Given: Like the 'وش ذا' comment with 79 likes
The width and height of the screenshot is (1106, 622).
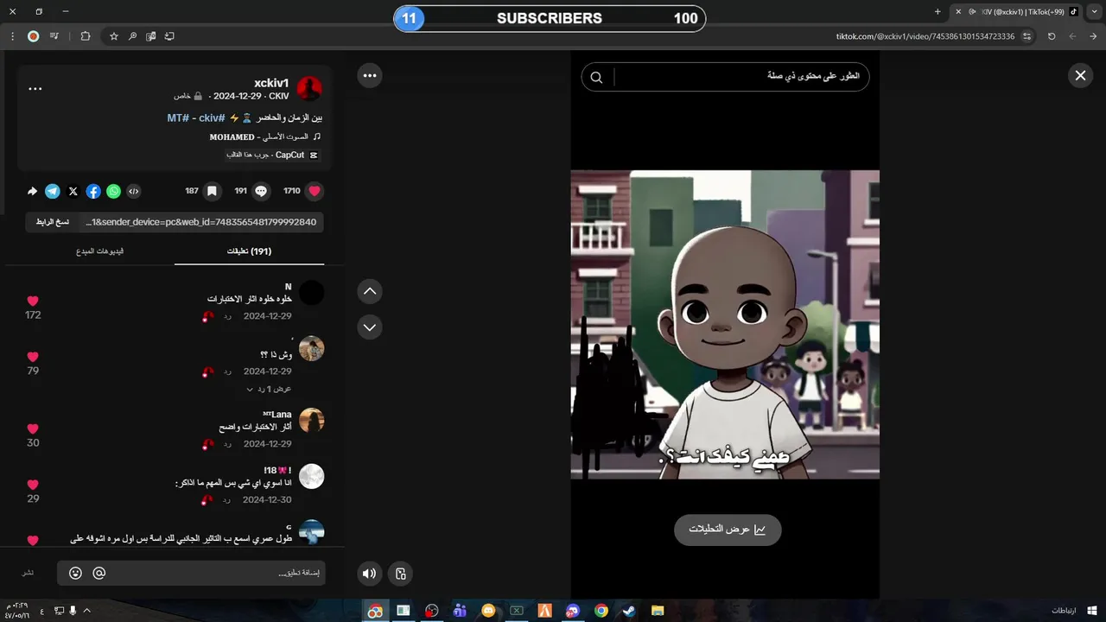Looking at the screenshot, I should click(33, 357).
